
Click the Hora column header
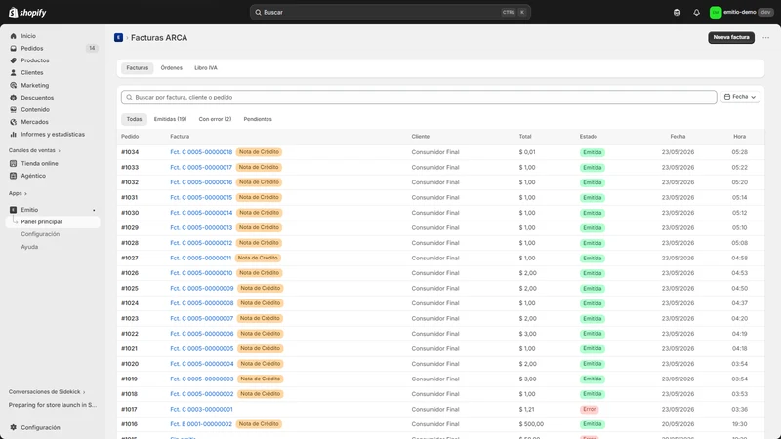point(740,136)
